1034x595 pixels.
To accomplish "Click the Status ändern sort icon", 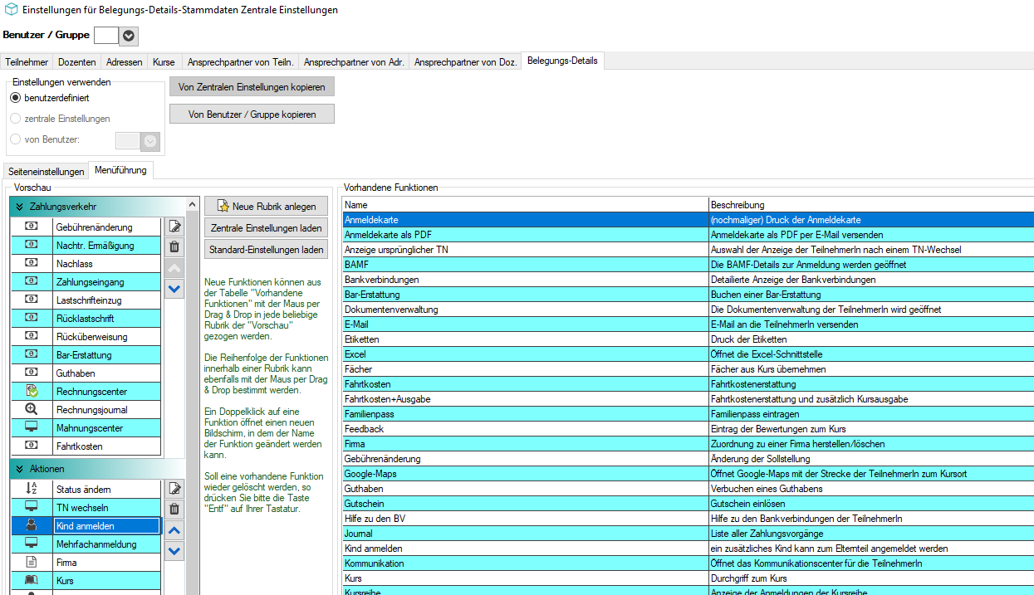I will tap(32, 489).
